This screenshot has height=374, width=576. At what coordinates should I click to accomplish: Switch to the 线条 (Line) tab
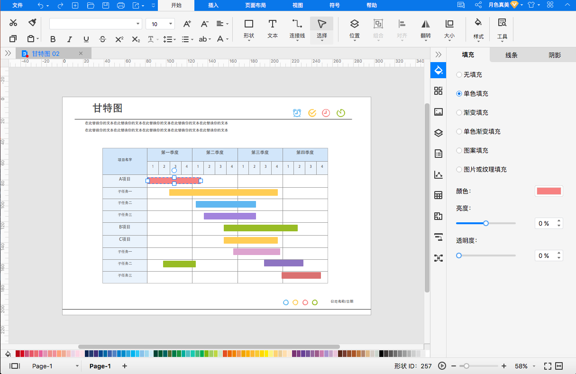pyautogui.click(x=511, y=55)
